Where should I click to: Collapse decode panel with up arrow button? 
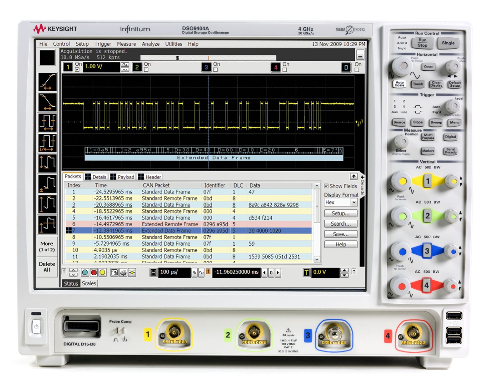353,176
